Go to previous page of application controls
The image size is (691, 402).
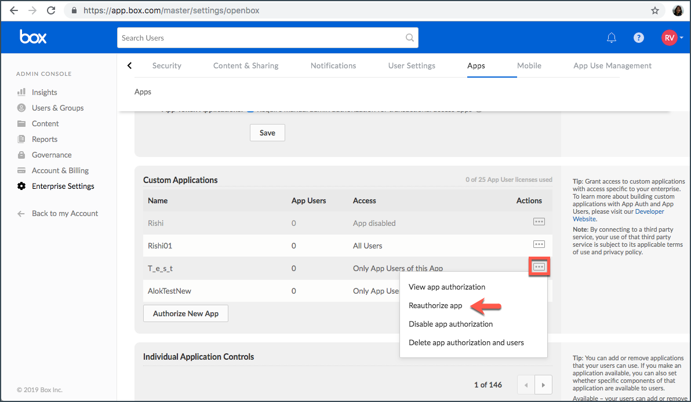click(x=526, y=385)
